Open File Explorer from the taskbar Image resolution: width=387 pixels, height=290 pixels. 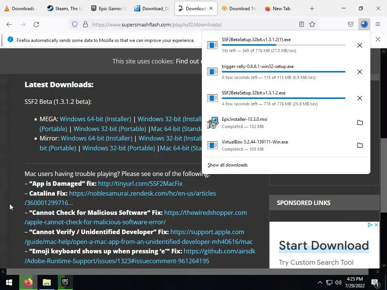pyautogui.click(x=46, y=282)
